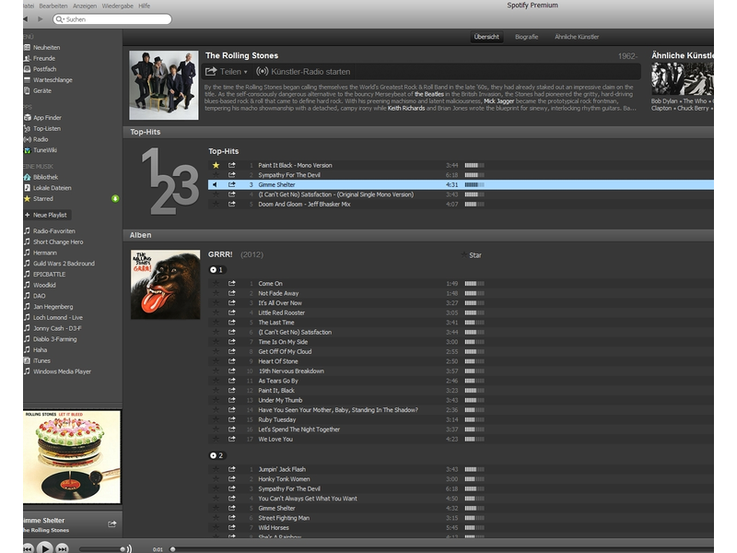Viewport: 737px width, 553px height.
Task: Switch to the Biografie tab
Action: [526, 37]
